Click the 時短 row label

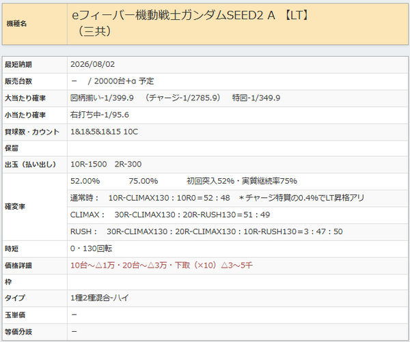coord(12,248)
